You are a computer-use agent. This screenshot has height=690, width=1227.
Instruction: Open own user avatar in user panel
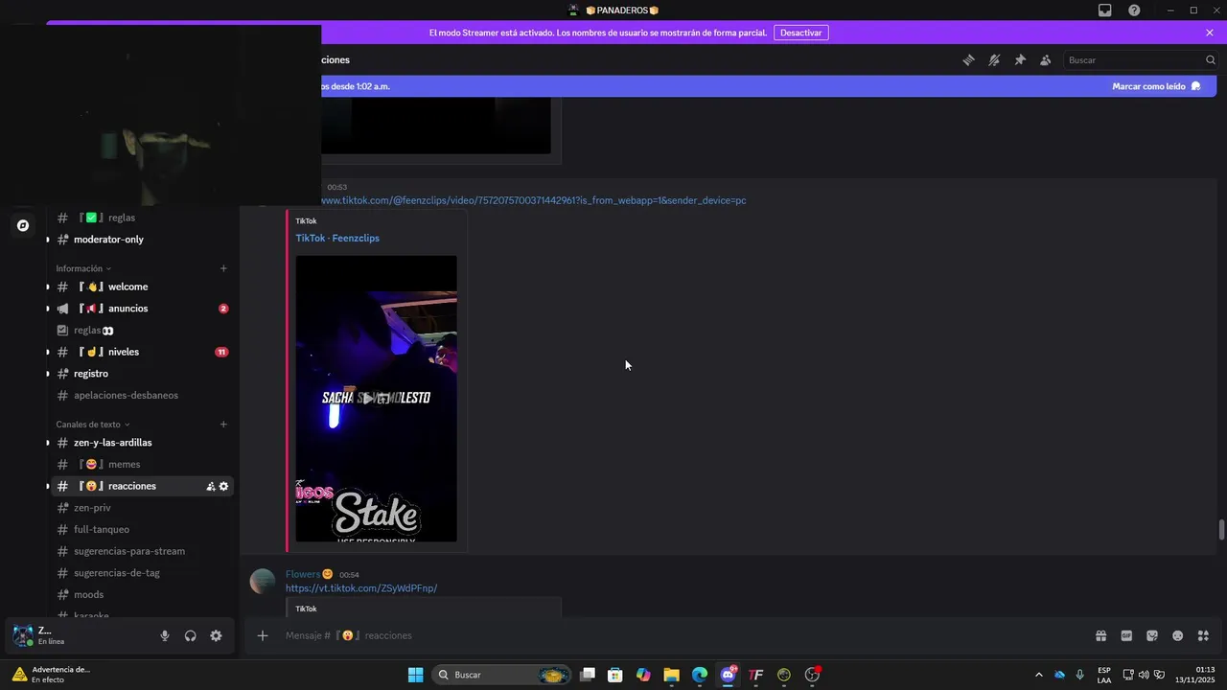[22, 635]
